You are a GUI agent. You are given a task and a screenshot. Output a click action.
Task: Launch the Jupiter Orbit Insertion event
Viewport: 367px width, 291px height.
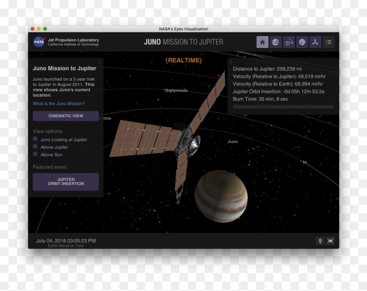66,182
